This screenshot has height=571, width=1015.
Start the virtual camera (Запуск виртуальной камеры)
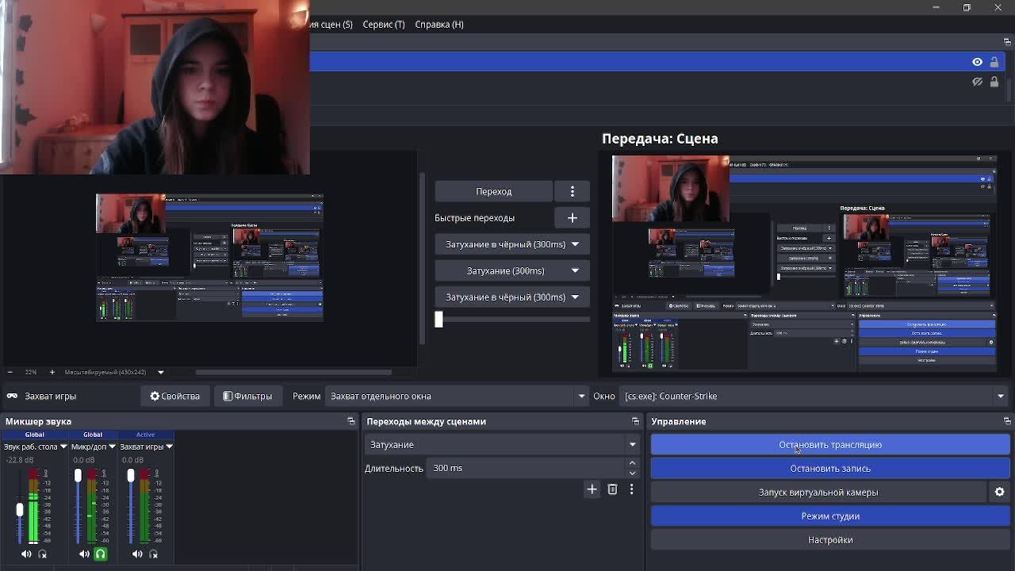pos(818,492)
